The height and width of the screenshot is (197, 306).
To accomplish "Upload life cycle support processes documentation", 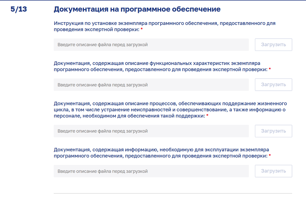I will coord(273,131).
